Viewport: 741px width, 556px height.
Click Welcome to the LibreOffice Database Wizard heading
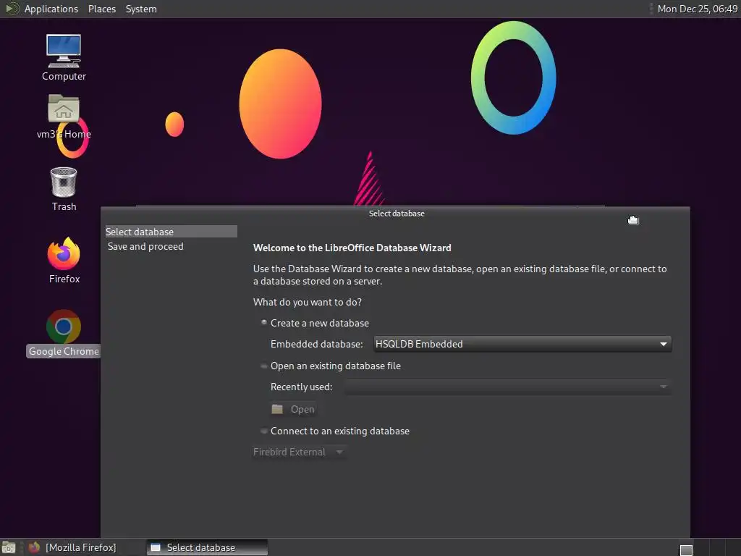[352, 248]
